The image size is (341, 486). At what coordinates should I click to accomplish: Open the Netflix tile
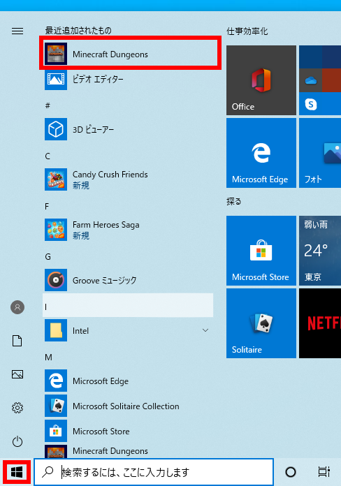pyautogui.click(x=320, y=323)
